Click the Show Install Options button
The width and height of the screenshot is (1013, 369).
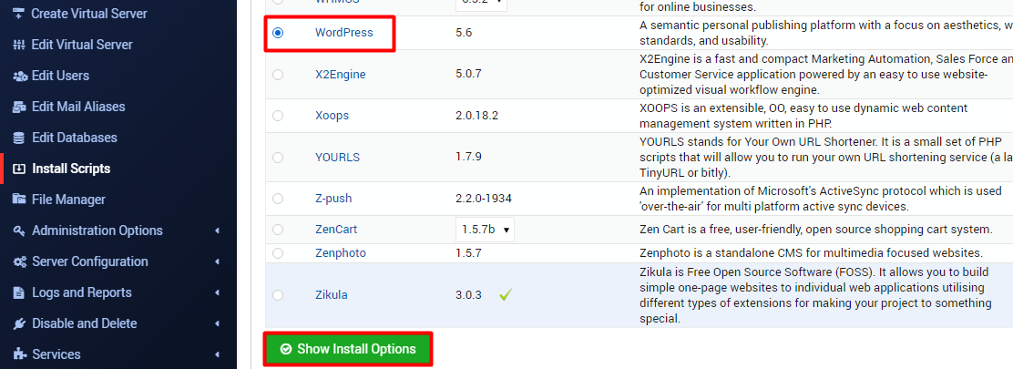pos(348,349)
